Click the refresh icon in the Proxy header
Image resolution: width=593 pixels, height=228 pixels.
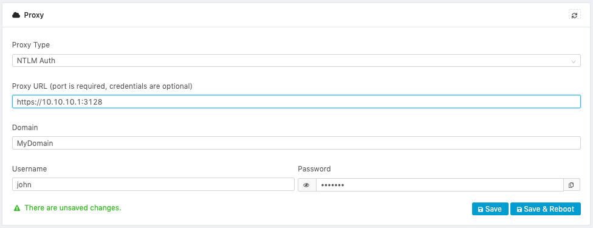point(575,15)
